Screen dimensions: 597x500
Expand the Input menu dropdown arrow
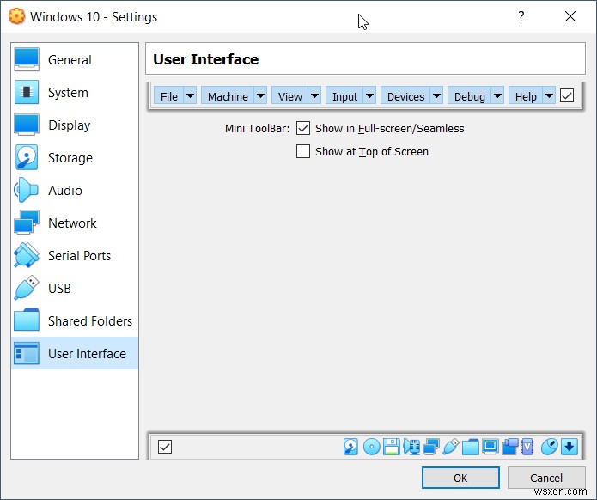click(x=369, y=95)
